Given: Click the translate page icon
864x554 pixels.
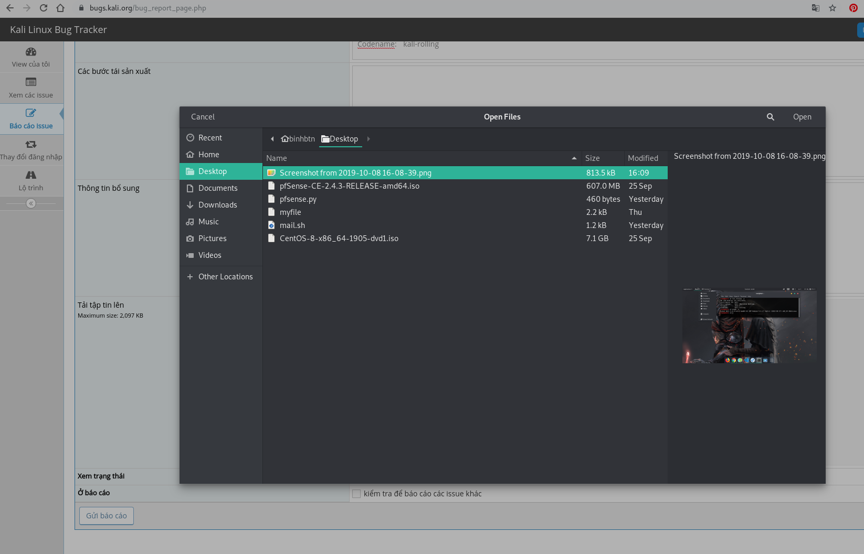Looking at the screenshot, I should point(815,8).
